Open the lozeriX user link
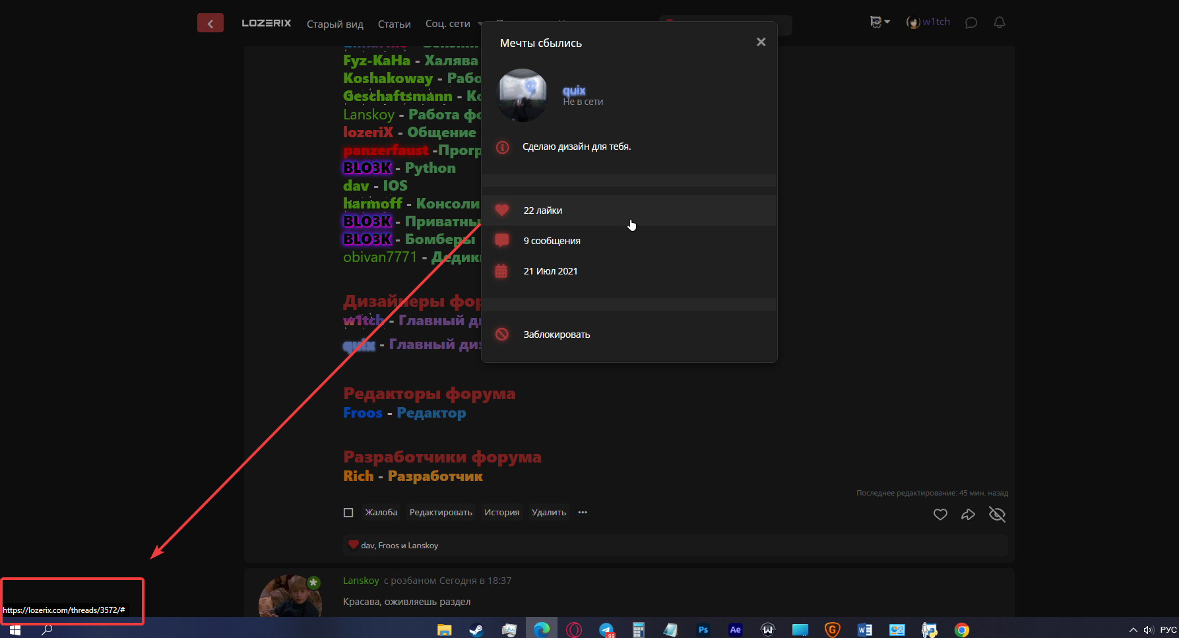The height and width of the screenshot is (638, 1179). click(x=368, y=133)
